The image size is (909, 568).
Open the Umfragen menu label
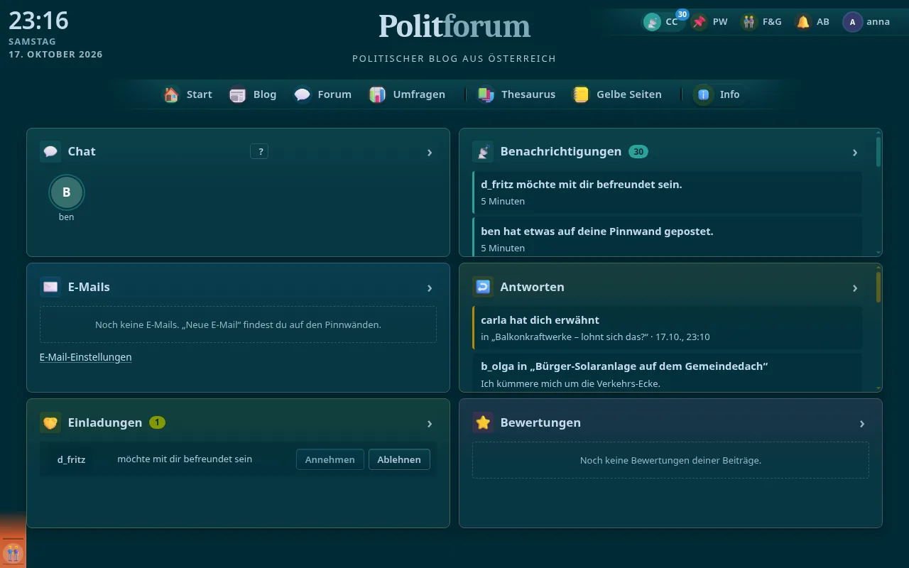(x=419, y=94)
